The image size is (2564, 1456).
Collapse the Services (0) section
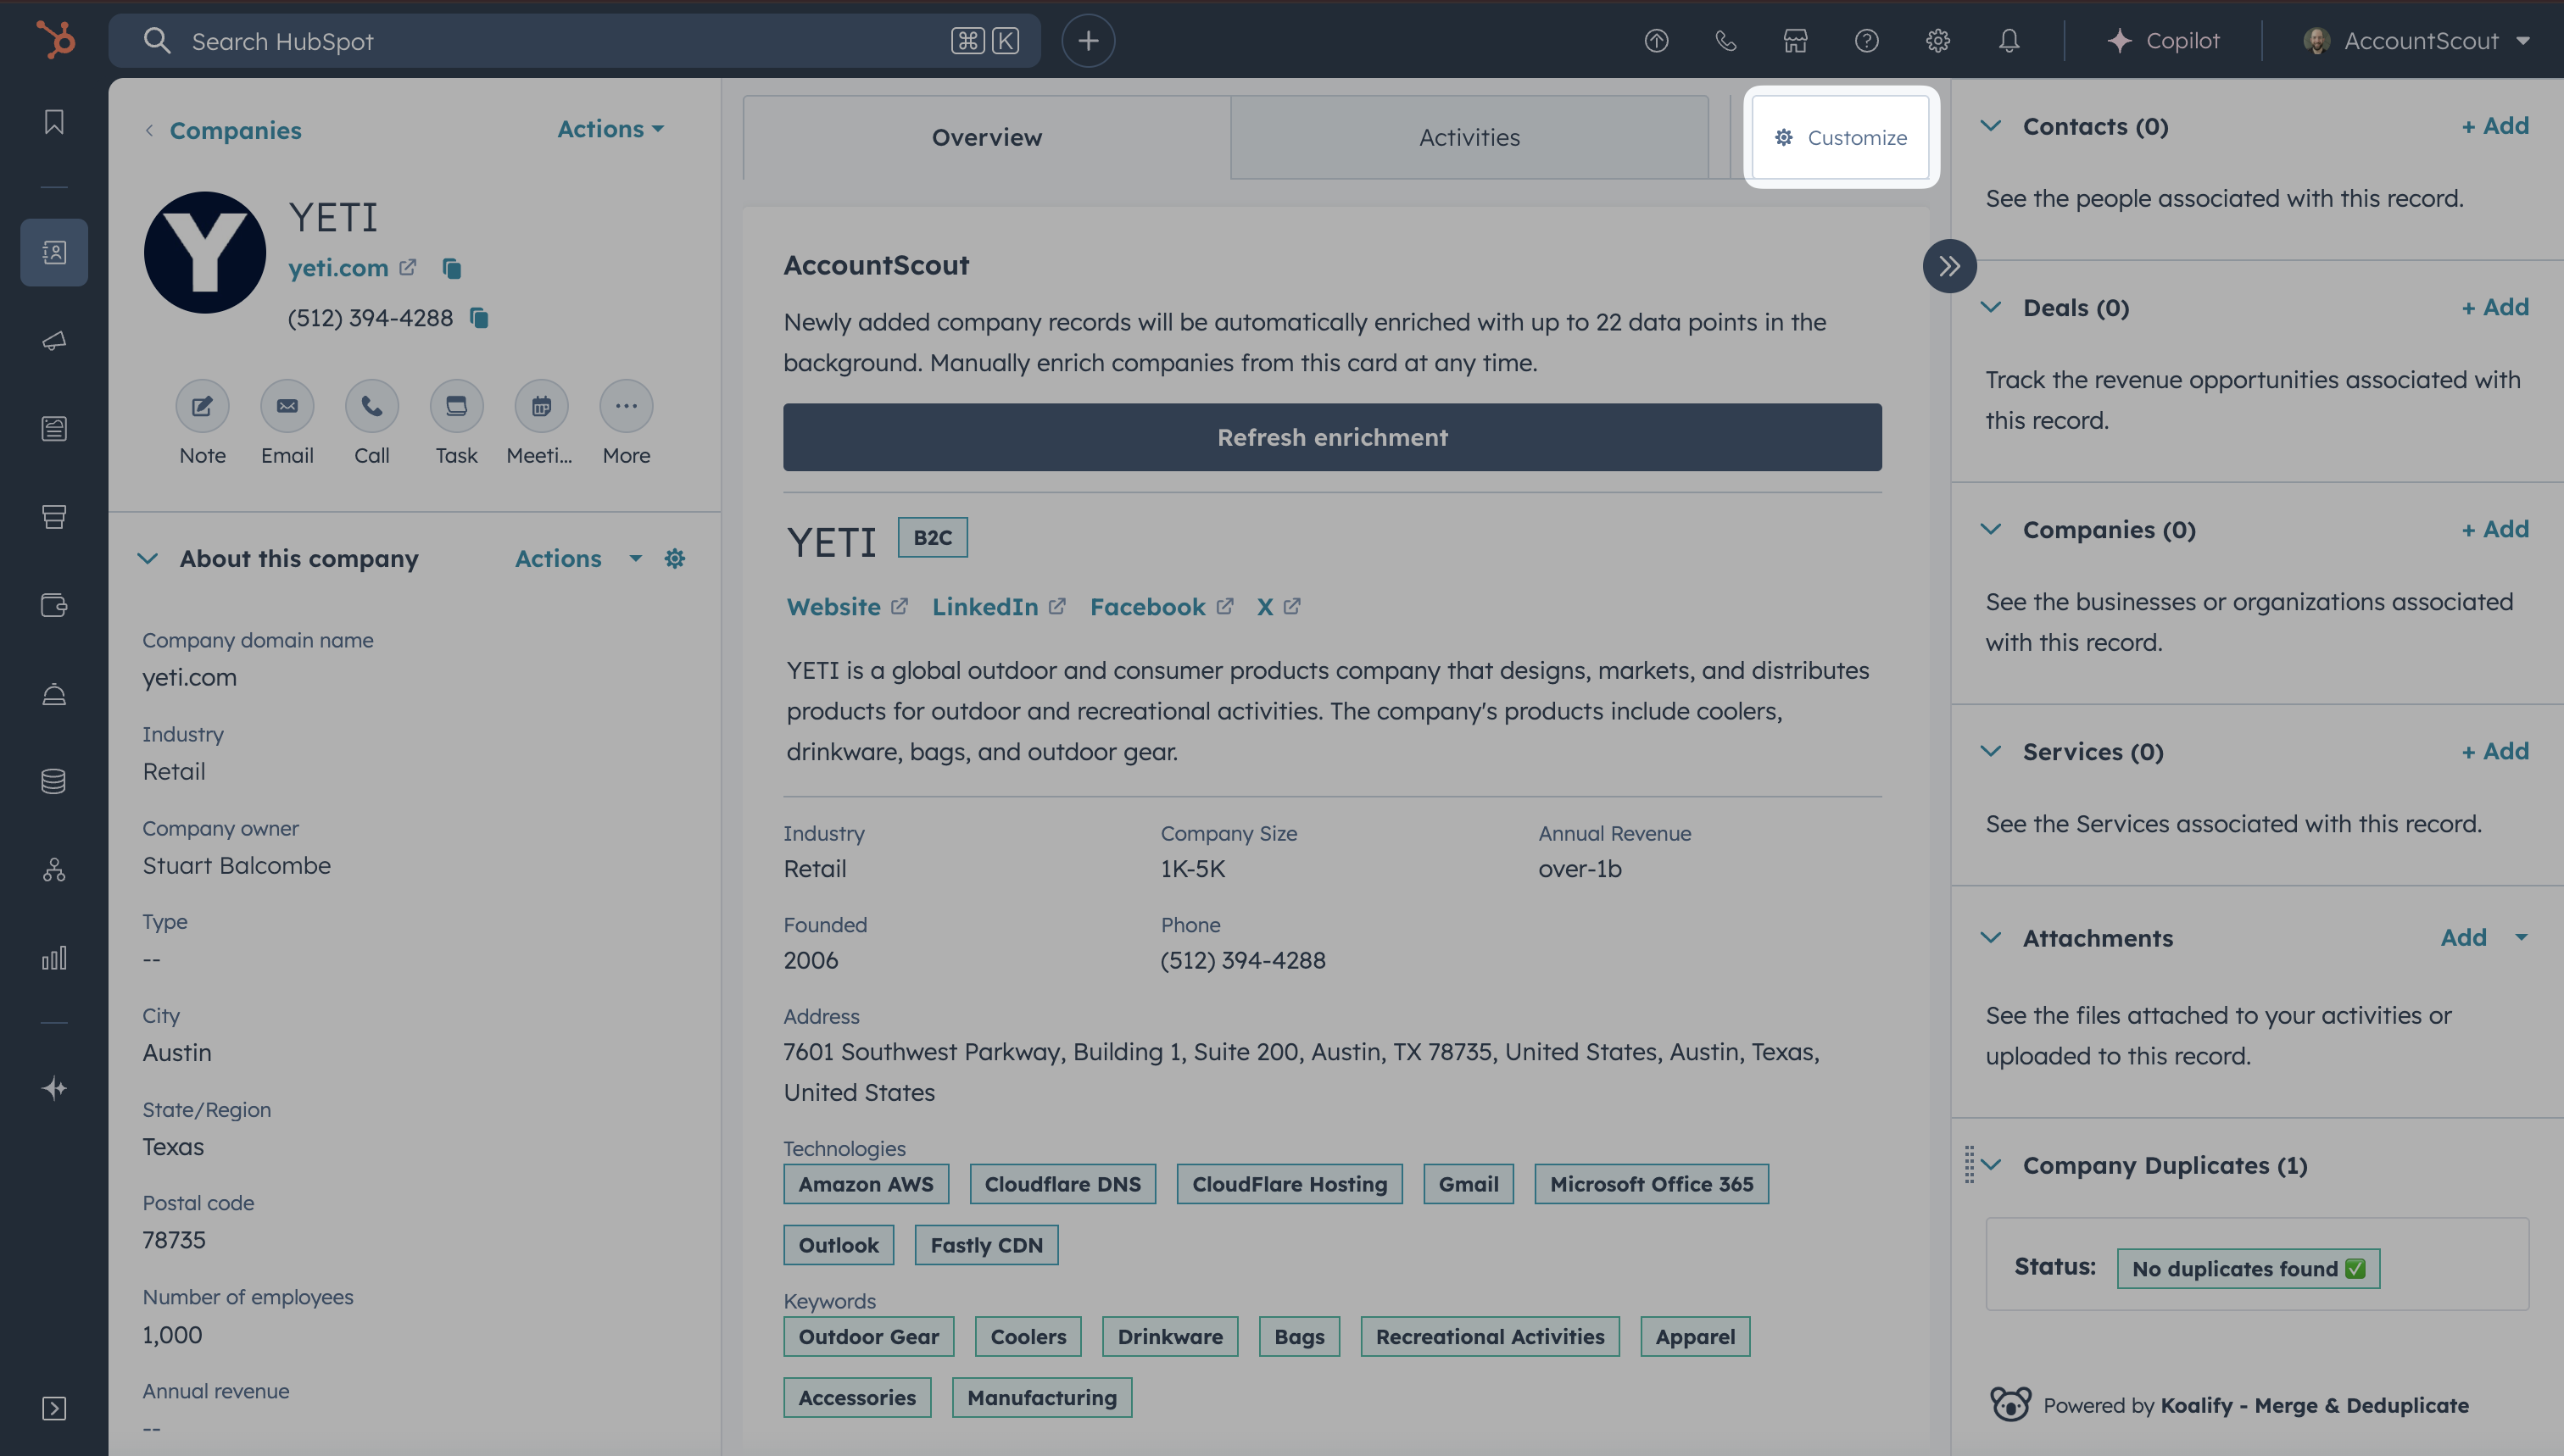tap(1991, 751)
